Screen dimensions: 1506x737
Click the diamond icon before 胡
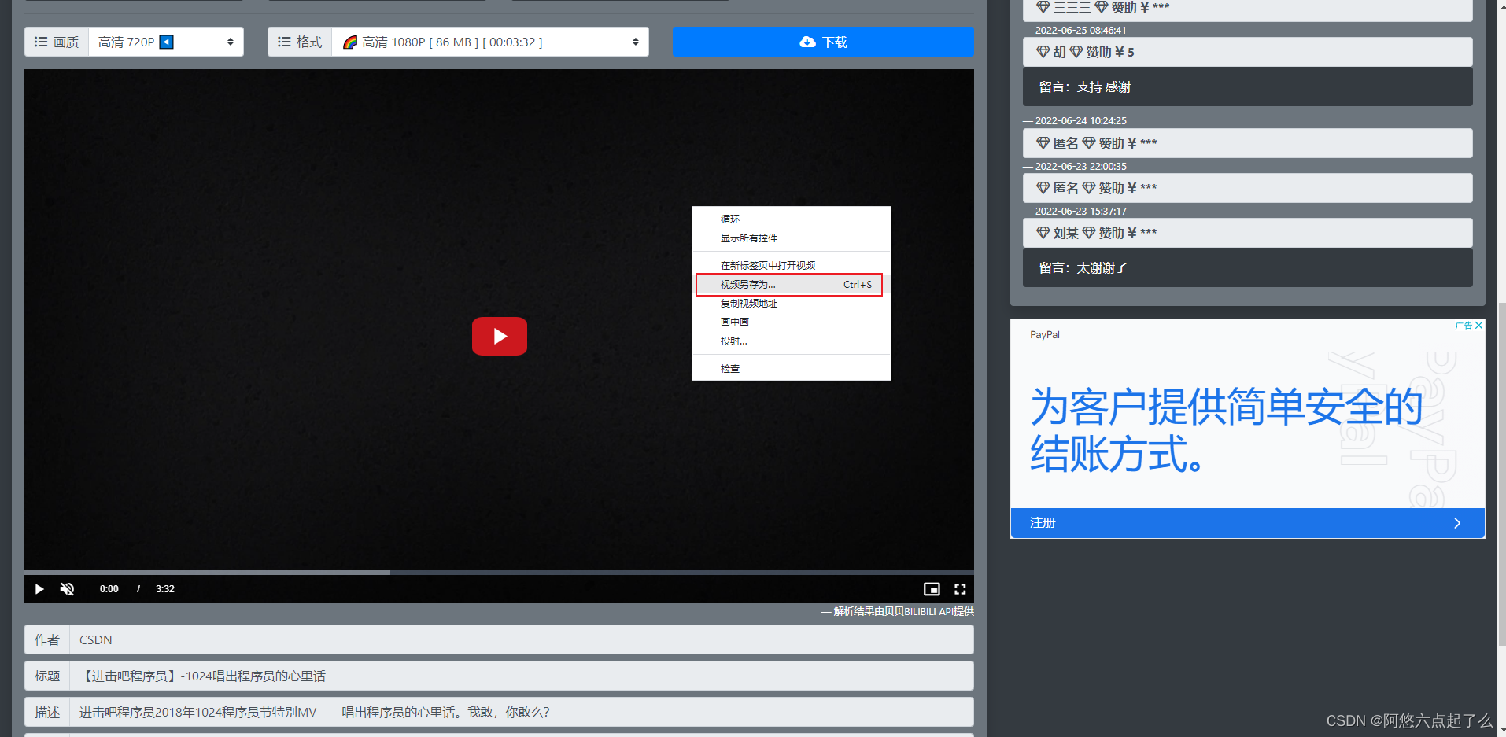point(1043,52)
